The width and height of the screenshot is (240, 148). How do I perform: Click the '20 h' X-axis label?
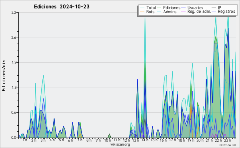[200, 140]
